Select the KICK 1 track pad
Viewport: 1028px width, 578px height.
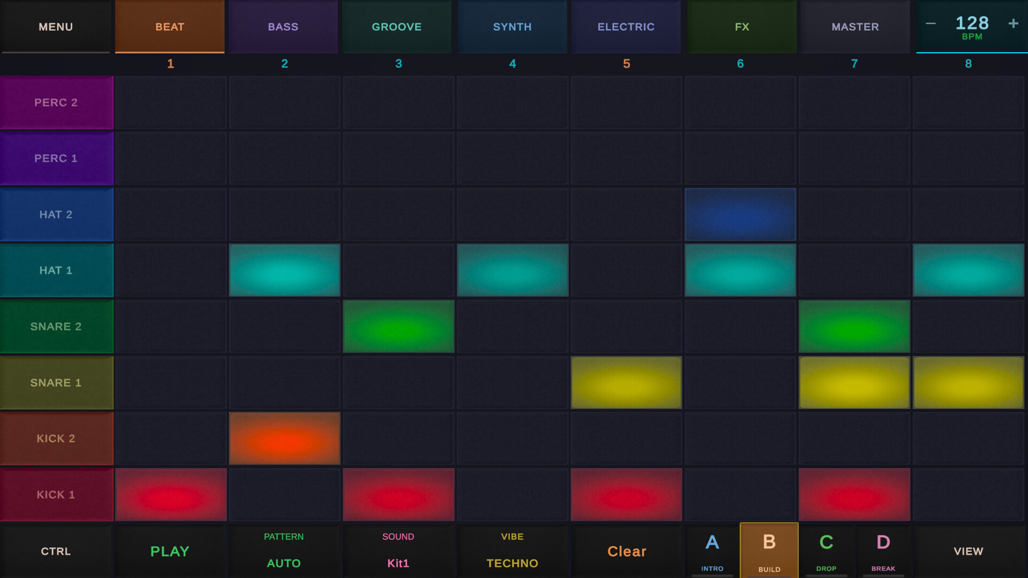tap(56, 495)
